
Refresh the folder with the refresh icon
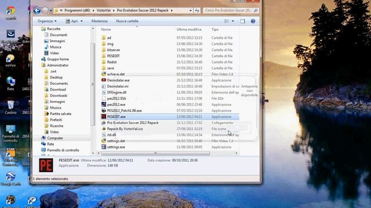pyautogui.click(x=197, y=10)
